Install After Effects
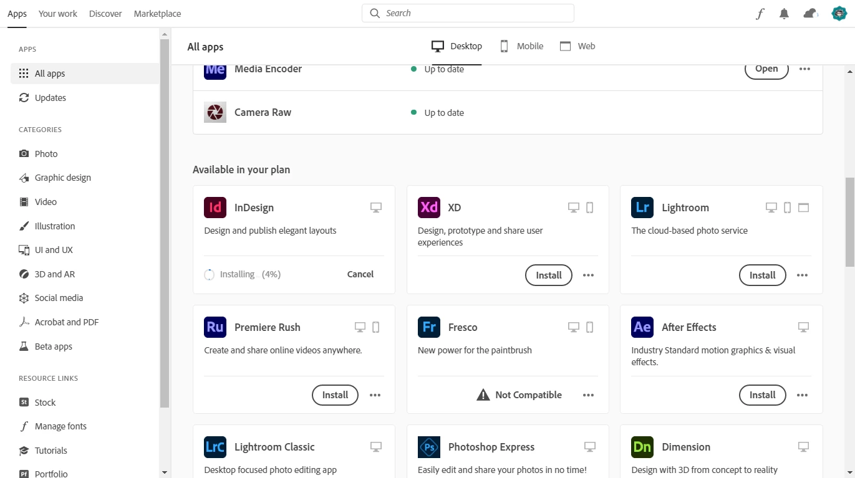This screenshot has width=855, height=478. tap(762, 394)
